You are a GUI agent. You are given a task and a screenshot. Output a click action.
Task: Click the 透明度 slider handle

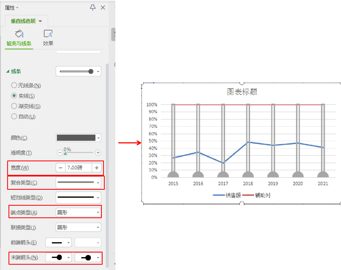pyautogui.click(x=65, y=153)
